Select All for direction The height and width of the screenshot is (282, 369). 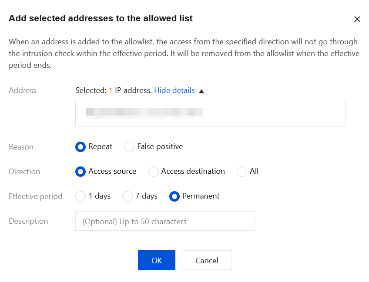click(242, 172)
